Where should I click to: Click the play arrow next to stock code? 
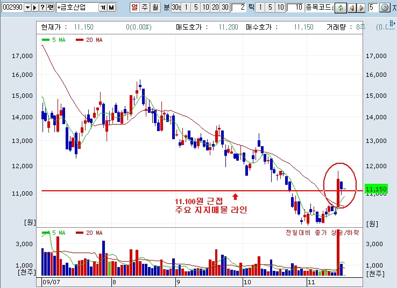point(35,8)
